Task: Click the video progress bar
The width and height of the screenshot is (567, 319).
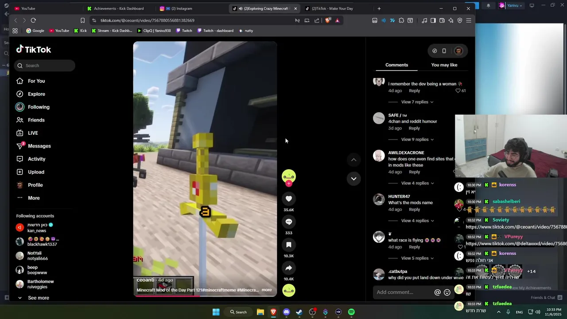Action: pyautogui.click(x=205, y=295)
